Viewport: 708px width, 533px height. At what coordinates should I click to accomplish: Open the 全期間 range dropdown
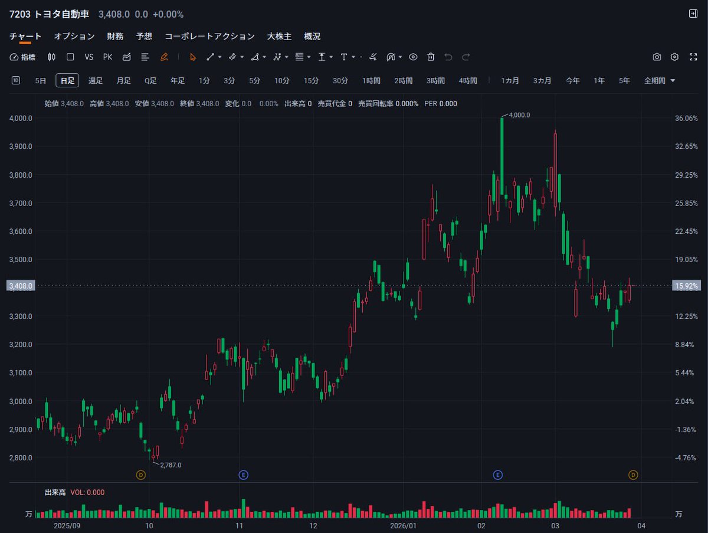(660, 81)
